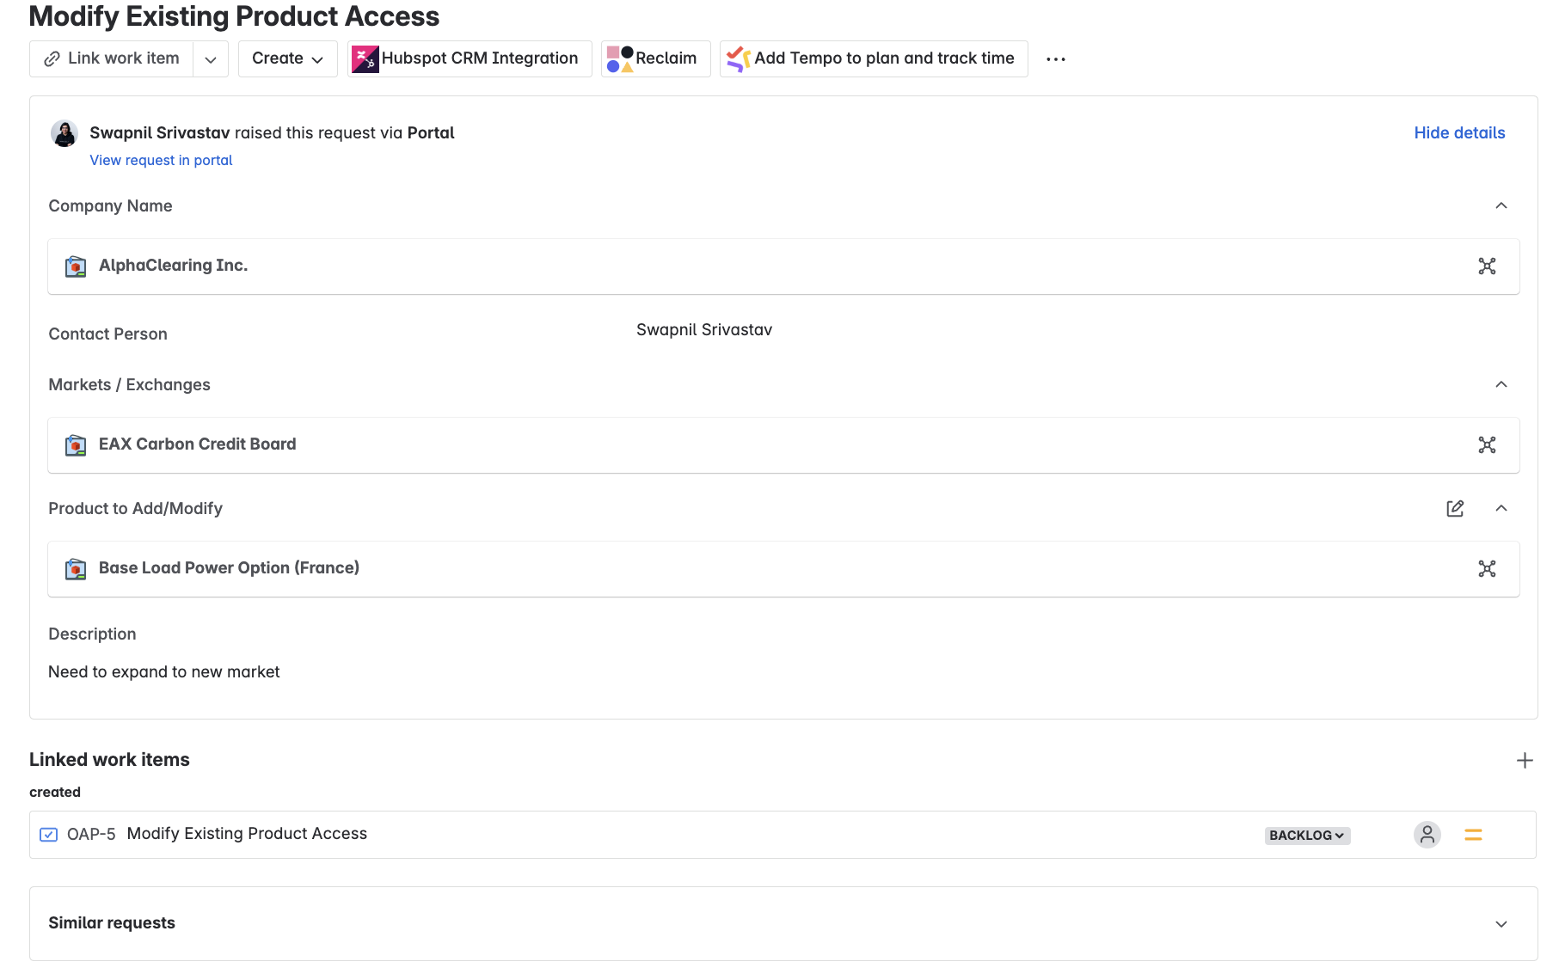Click the unassigned avatar on OAP-5
Viewport: 1559px width, 980px height.
[1427, 835]
